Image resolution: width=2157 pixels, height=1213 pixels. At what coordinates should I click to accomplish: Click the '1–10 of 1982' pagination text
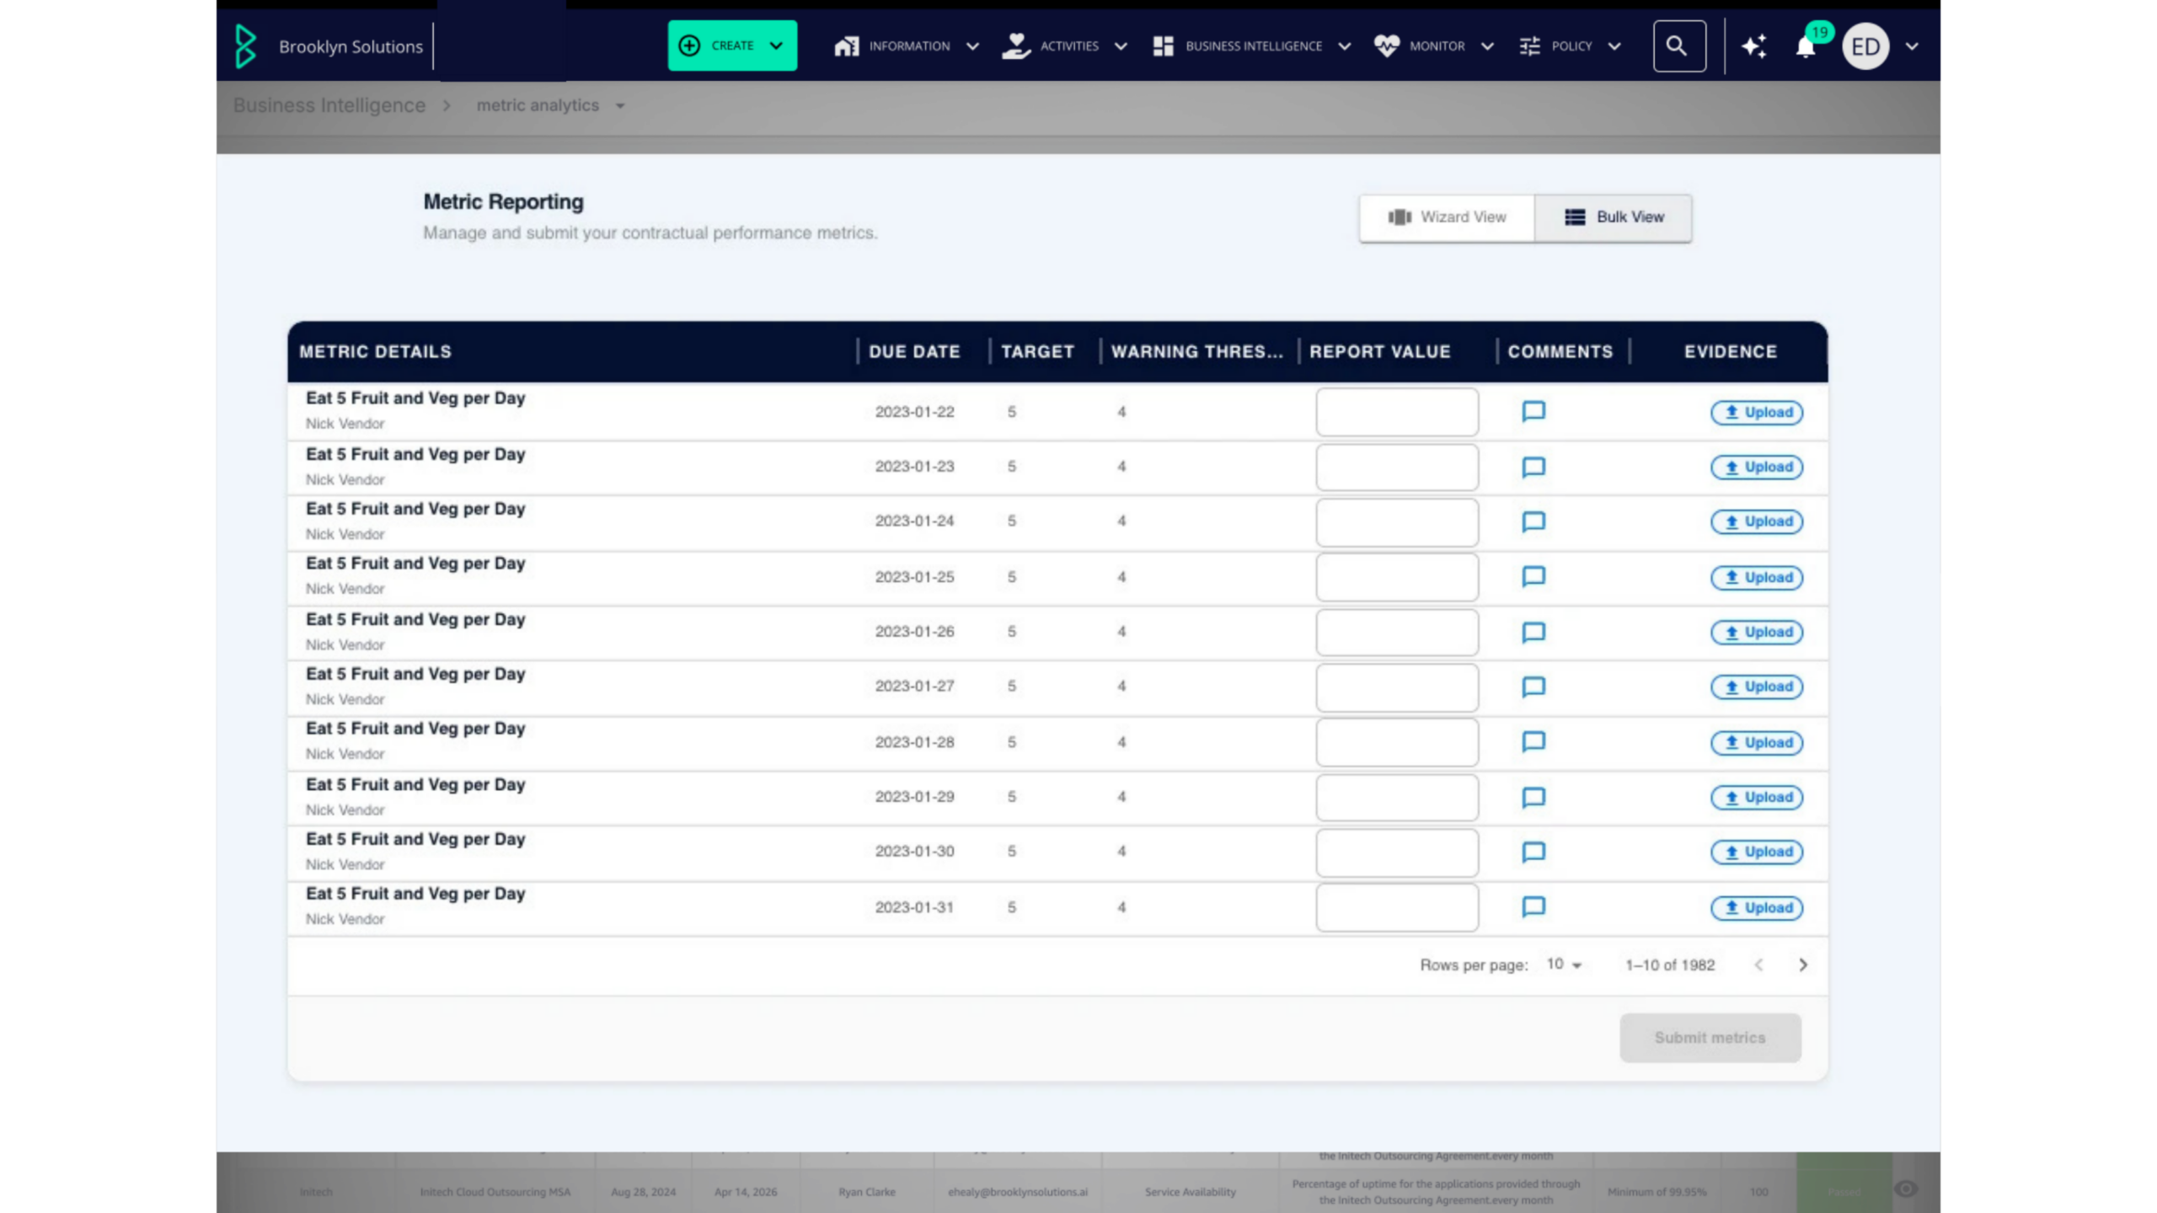pos(1669,965)
